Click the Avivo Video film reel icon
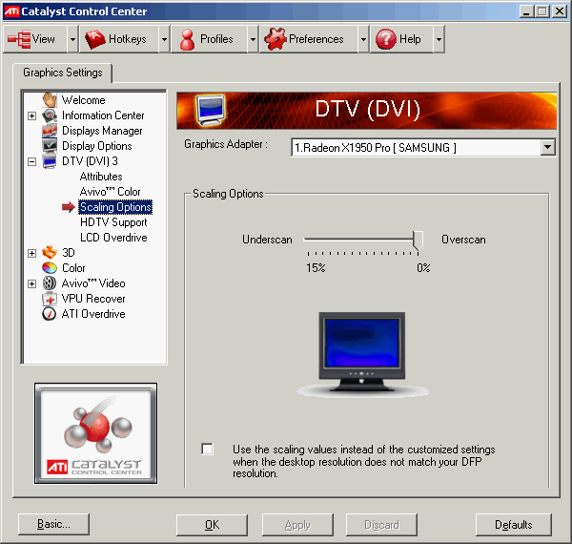The width and height of the screenshot is (572, 544). click(50, 283)
